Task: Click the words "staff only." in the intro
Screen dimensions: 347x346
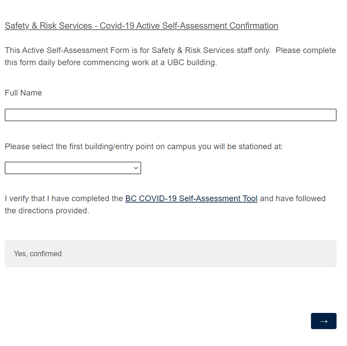Action: click(253, 50)
